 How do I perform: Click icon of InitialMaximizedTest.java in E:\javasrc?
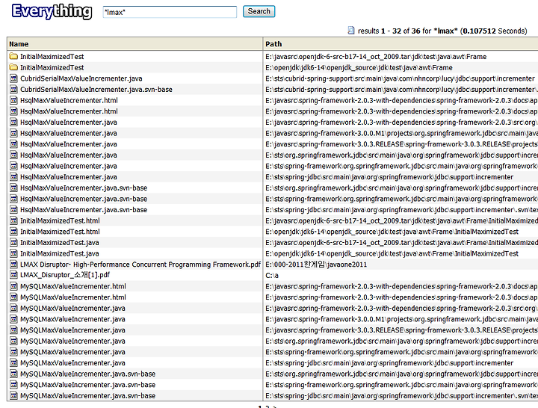13,243
